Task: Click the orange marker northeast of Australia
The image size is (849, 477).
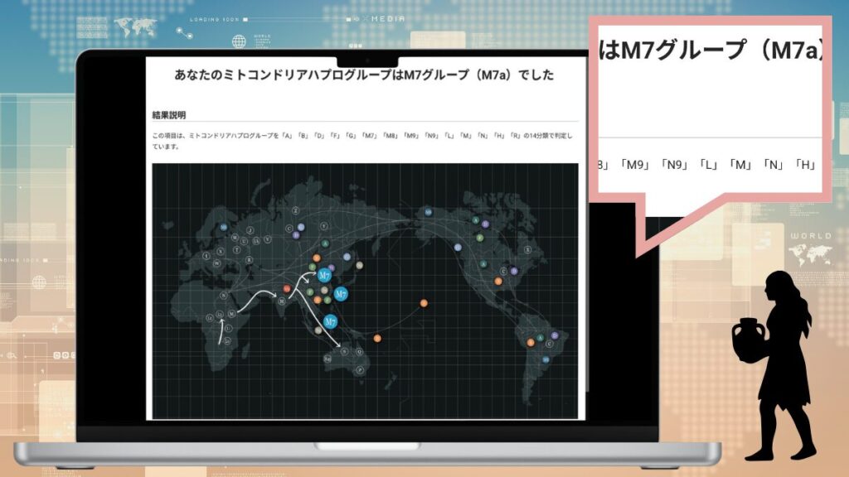Action: click(x=377, y=339)
